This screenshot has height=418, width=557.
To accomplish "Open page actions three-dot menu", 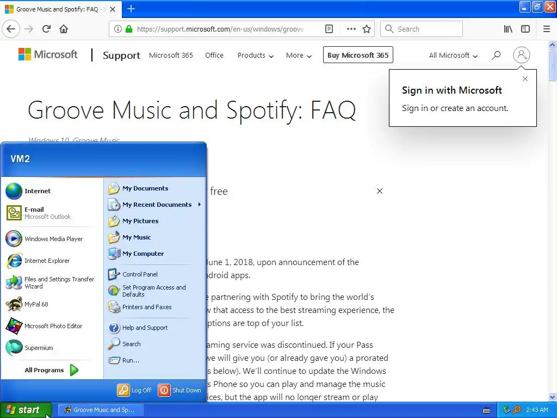I will [x=351, y=29].
